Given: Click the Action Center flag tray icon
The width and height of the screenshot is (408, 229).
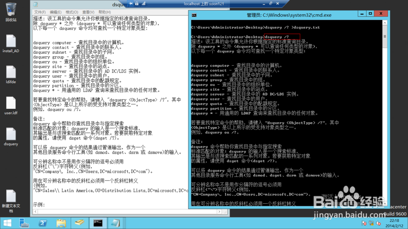Looking at the screenshot, I should click(x=364, y=223).
